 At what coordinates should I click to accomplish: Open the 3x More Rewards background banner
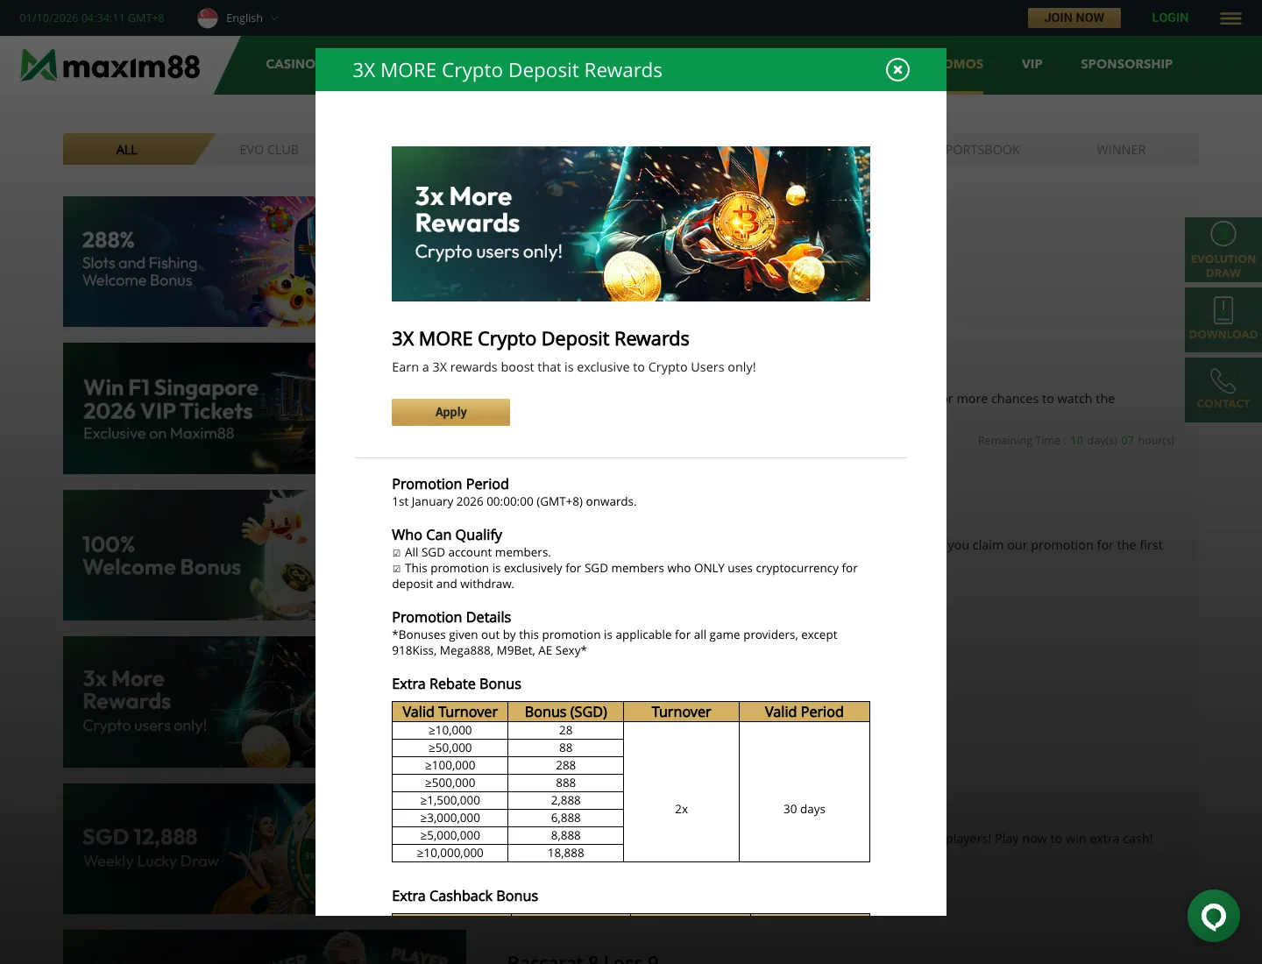click(x=189, y=702)
